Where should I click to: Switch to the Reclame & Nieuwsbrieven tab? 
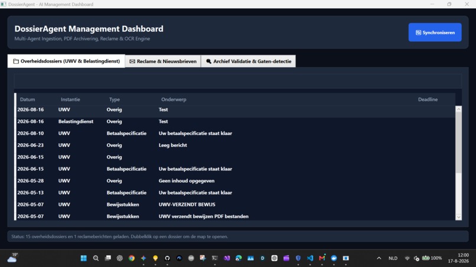[163, 61]
